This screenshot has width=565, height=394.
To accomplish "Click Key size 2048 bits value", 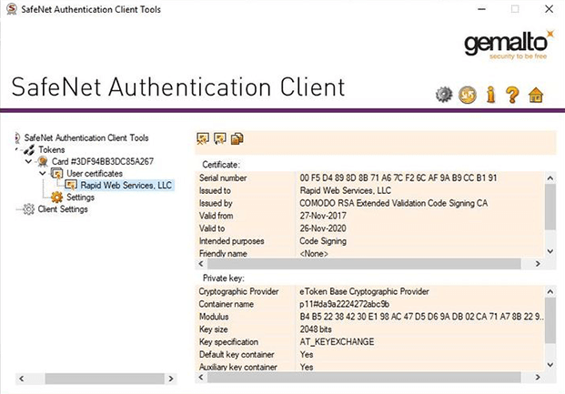I will pyautogui.click(x=316, y=329).
